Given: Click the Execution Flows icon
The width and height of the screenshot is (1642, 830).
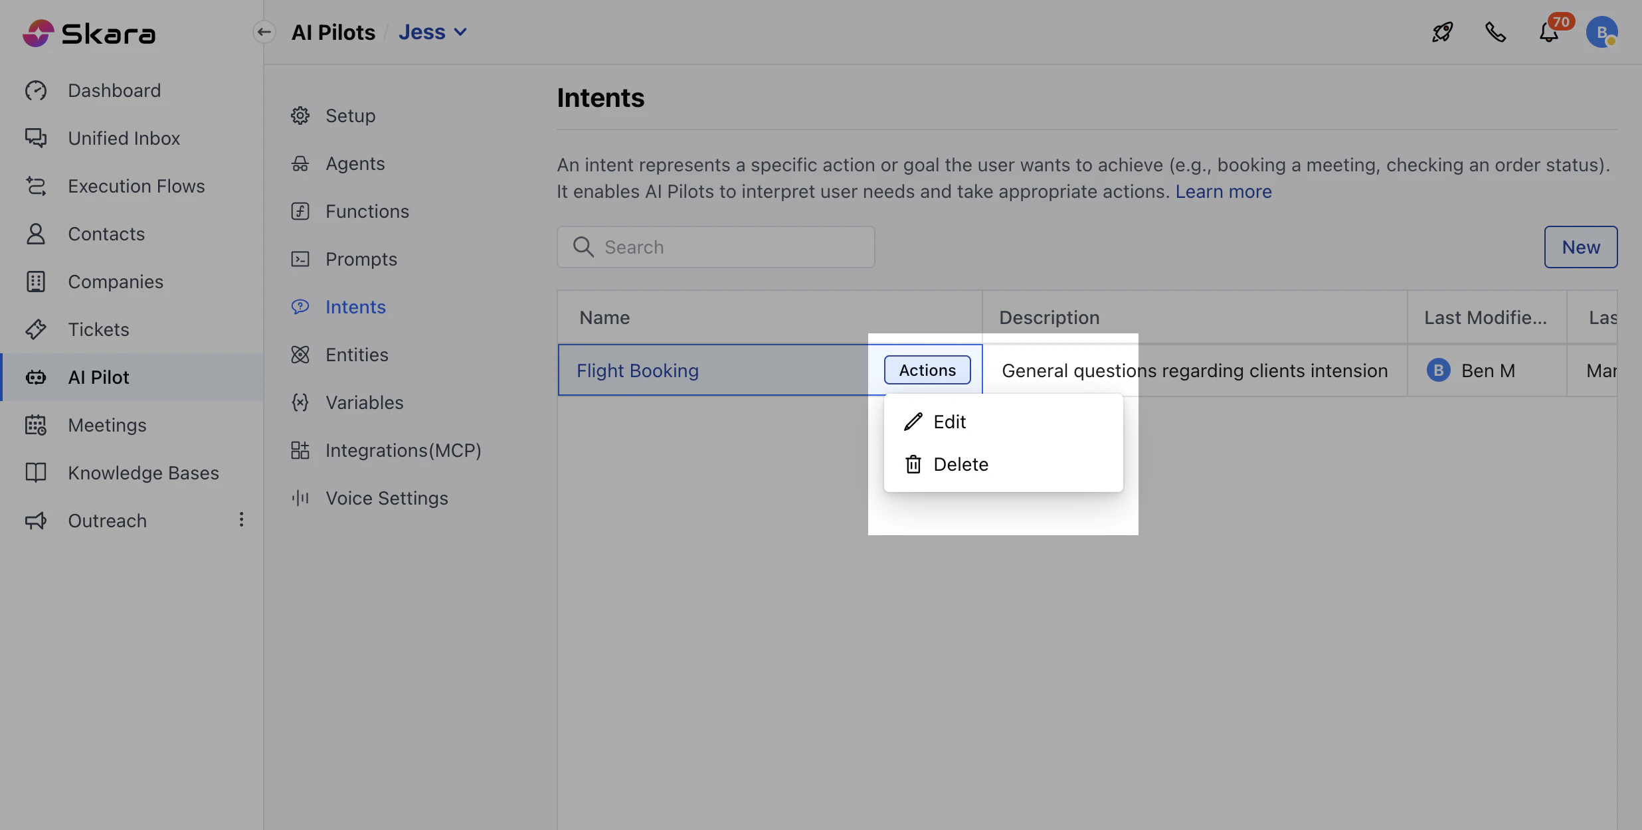Looking at the screenshot, I should [x=36, y=186].
